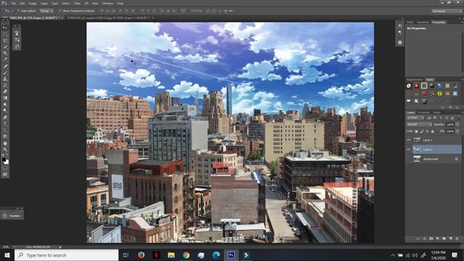Open Microsoft Edge from taskbar
The image size is (464, 261).
pos(216,255)
